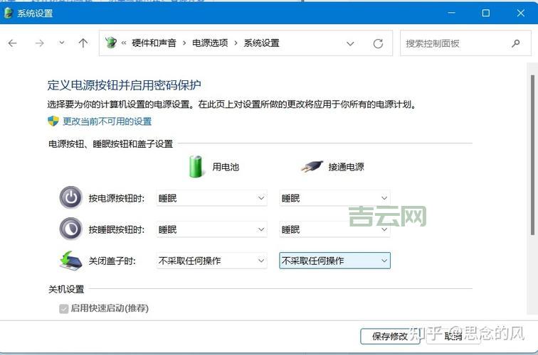Click the power plug icon

(x=312, y=166)
